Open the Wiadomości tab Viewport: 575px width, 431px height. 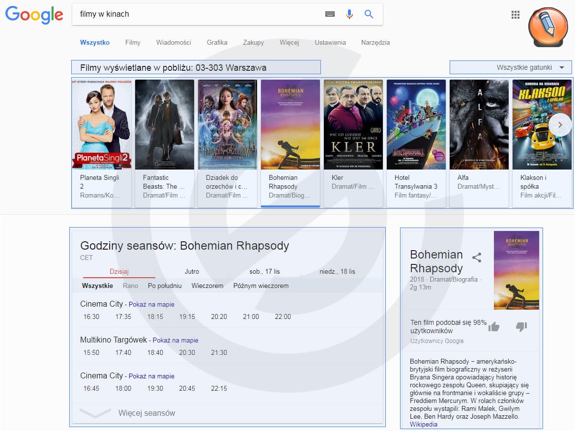pyautogui.click(x=173, y=43)
